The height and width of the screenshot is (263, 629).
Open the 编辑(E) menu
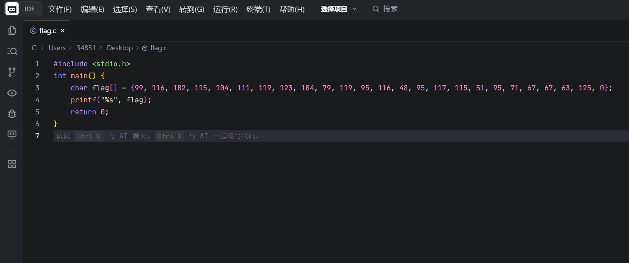click(x=92, y=9)
